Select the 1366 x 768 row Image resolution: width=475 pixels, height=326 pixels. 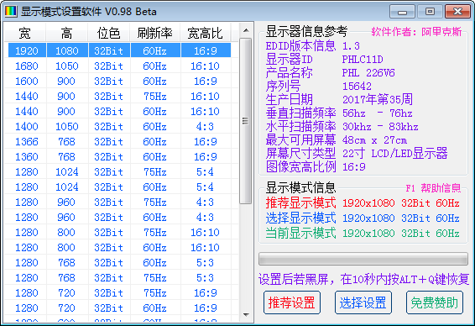(120, 142)
